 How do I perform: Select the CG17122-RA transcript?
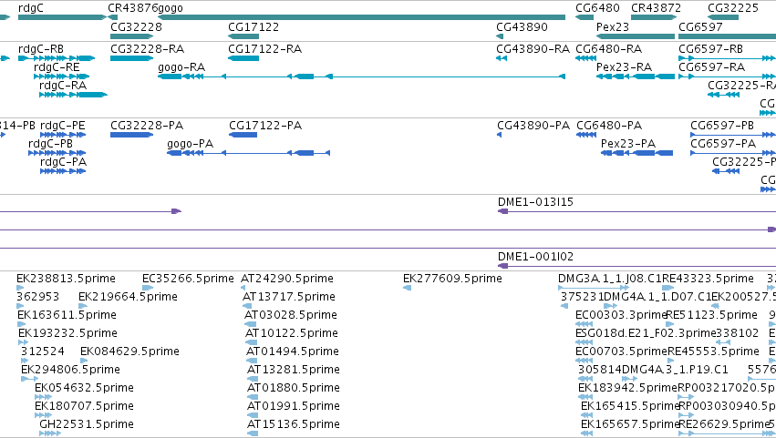[x=243, y=58]
